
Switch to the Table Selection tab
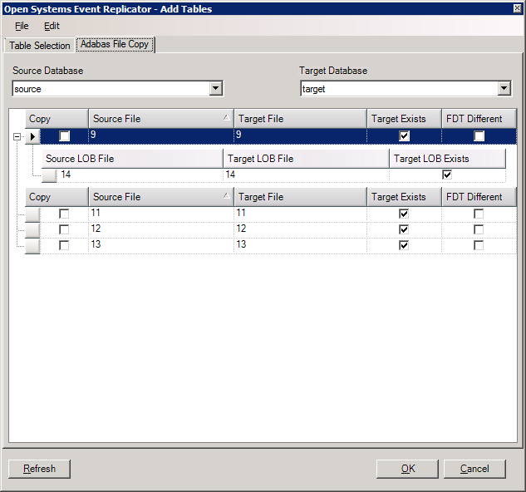[40, 46]
